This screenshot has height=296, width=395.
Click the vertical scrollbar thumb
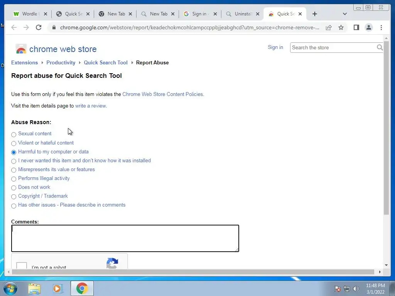pos(386,128)
